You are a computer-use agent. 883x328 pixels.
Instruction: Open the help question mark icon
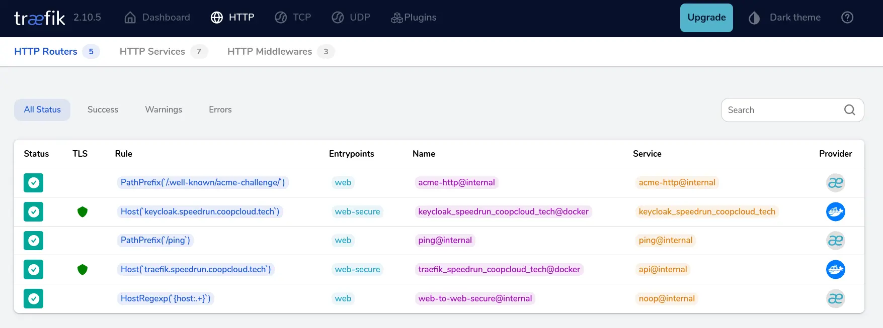[x=847, y=18]
